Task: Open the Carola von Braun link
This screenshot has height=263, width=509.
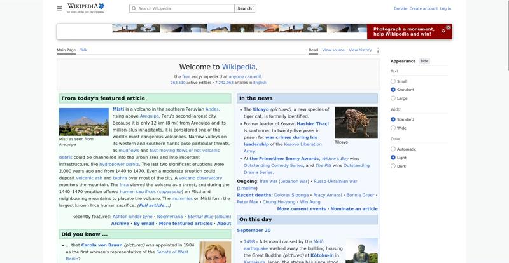Action: point(102,245)
